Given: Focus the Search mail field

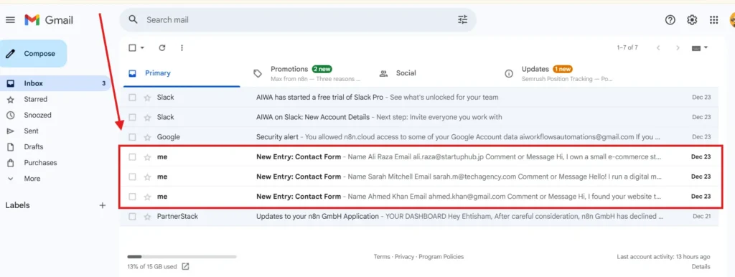Looking at the screenshot, I should (298, 19).
